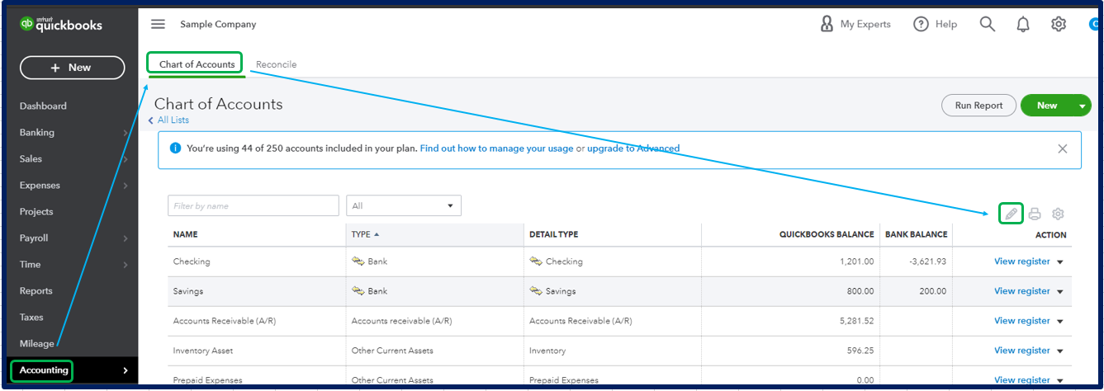The height and width of the screenshot is (391, 1104).
Task: Expand action dropdown arrow for Checking row
Action: [x=1060, y=261]
